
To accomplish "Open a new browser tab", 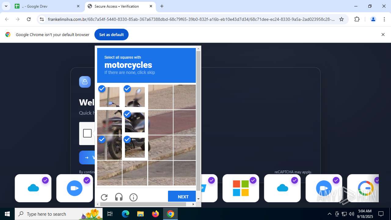I will pyautogui.click(x=162, y=6).
